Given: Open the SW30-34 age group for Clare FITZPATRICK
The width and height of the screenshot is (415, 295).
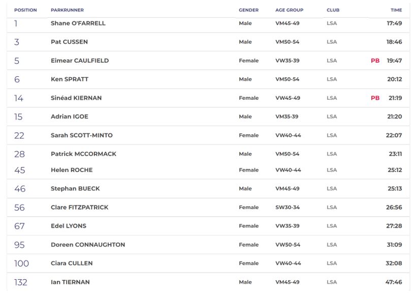Looking at the screenshot, I should pyautogui.click(x=287, y=208).
